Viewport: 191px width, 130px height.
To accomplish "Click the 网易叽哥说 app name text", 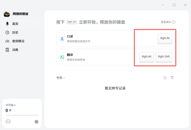I will pos(20,14).
